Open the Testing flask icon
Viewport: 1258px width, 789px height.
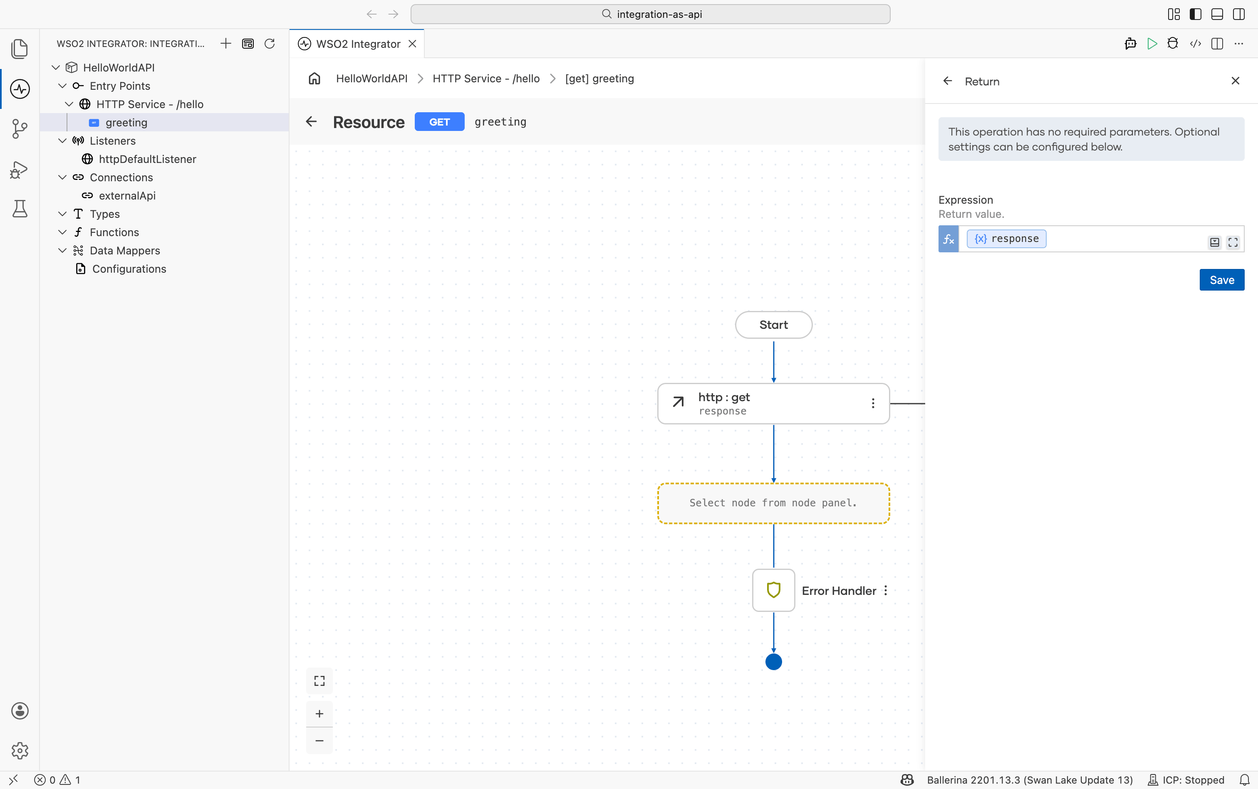click(20, 209)
